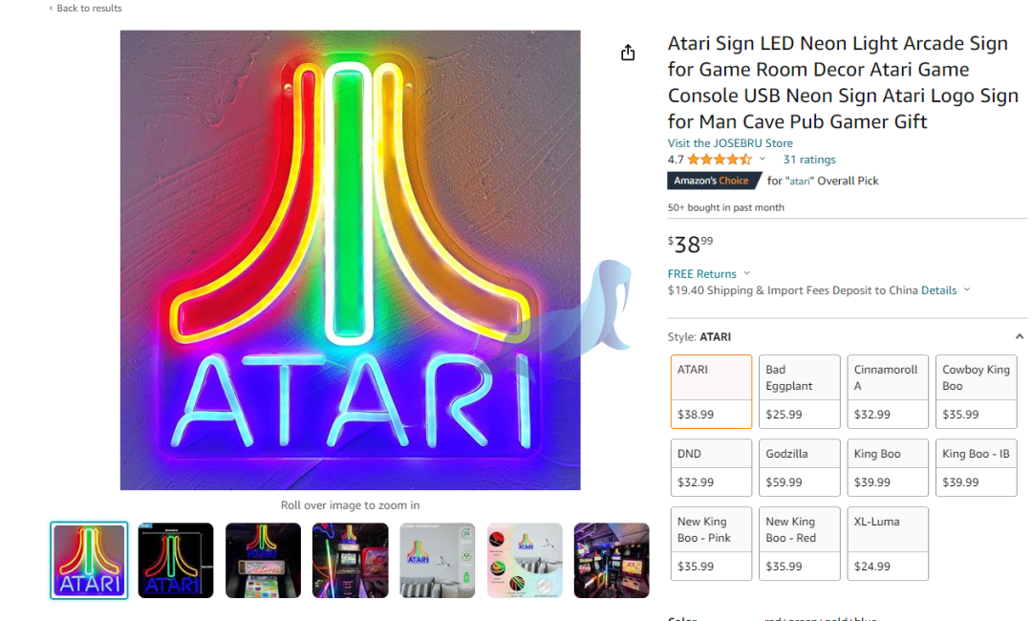Click the main ATARI neon sign image

[350, 260]
